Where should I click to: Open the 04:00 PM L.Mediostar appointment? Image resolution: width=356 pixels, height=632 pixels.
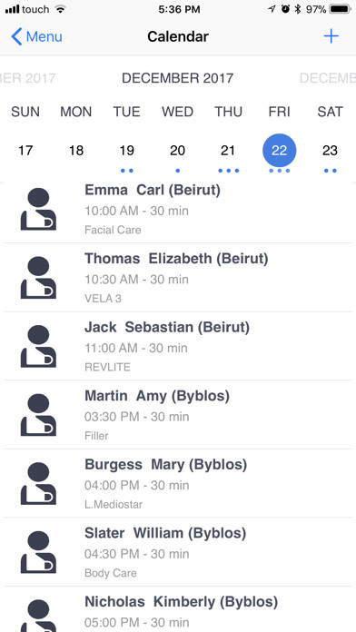coord(178,483)
